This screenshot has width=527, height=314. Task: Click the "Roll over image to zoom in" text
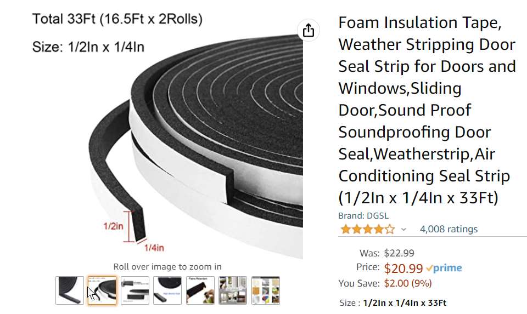pyautogui.click(x=167, y=267)
